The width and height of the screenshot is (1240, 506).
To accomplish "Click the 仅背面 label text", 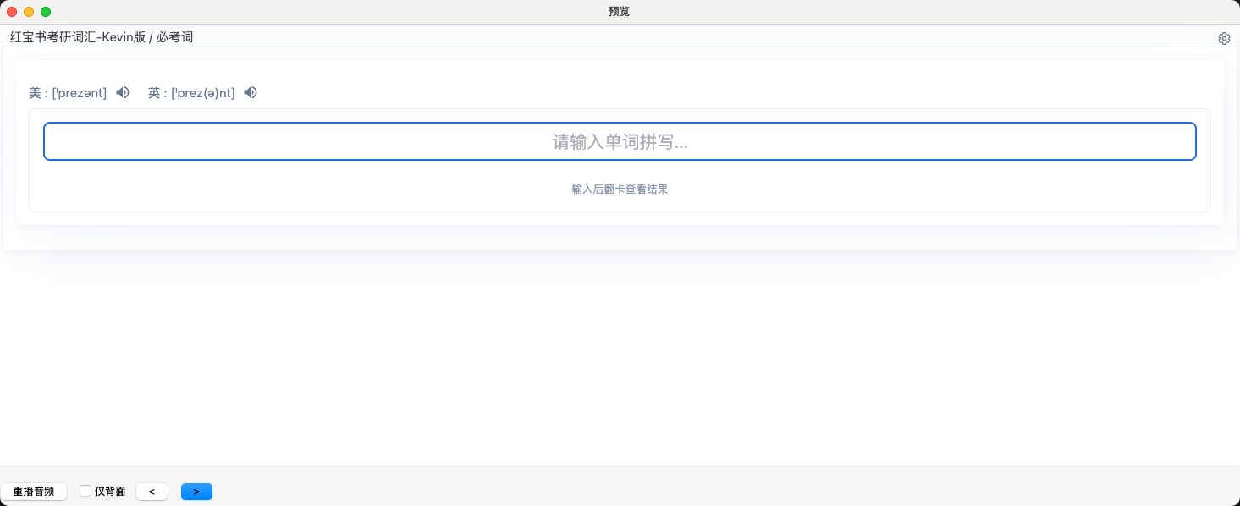I will [110, 492].
